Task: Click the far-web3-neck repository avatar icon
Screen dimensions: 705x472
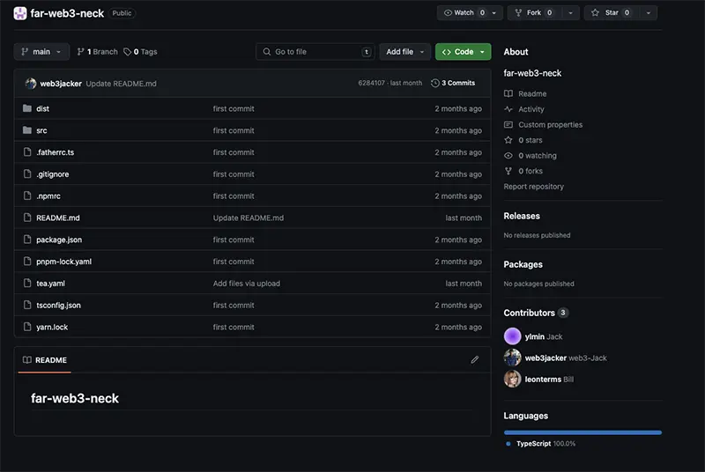Action: 19,13
